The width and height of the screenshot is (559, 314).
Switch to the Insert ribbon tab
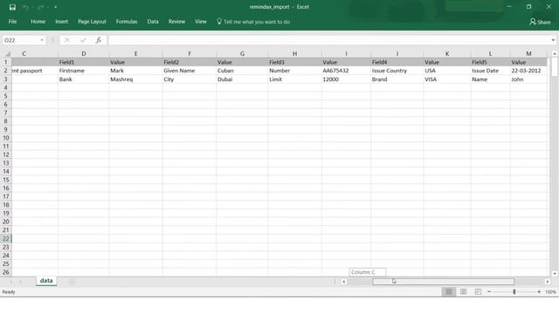tap(62, 22)
